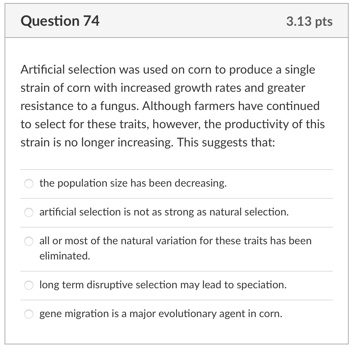Click the header bar of Question 74
The height and width of the screenshot is (352, 354).
point(176,21)
